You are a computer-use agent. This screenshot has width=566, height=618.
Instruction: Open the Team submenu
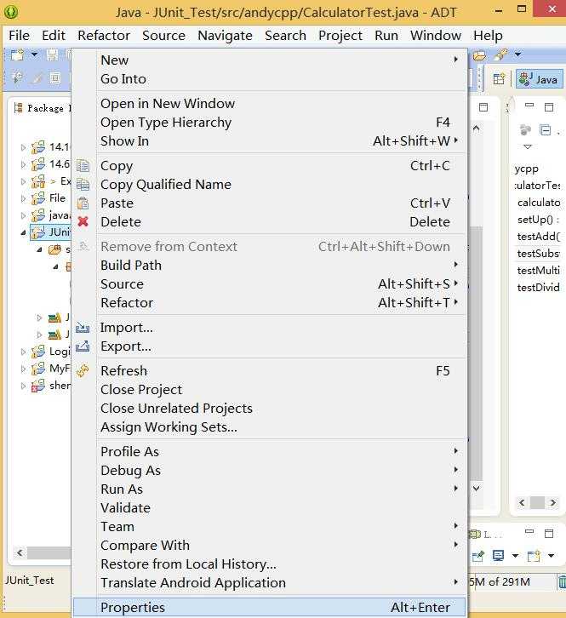(269, 527)
